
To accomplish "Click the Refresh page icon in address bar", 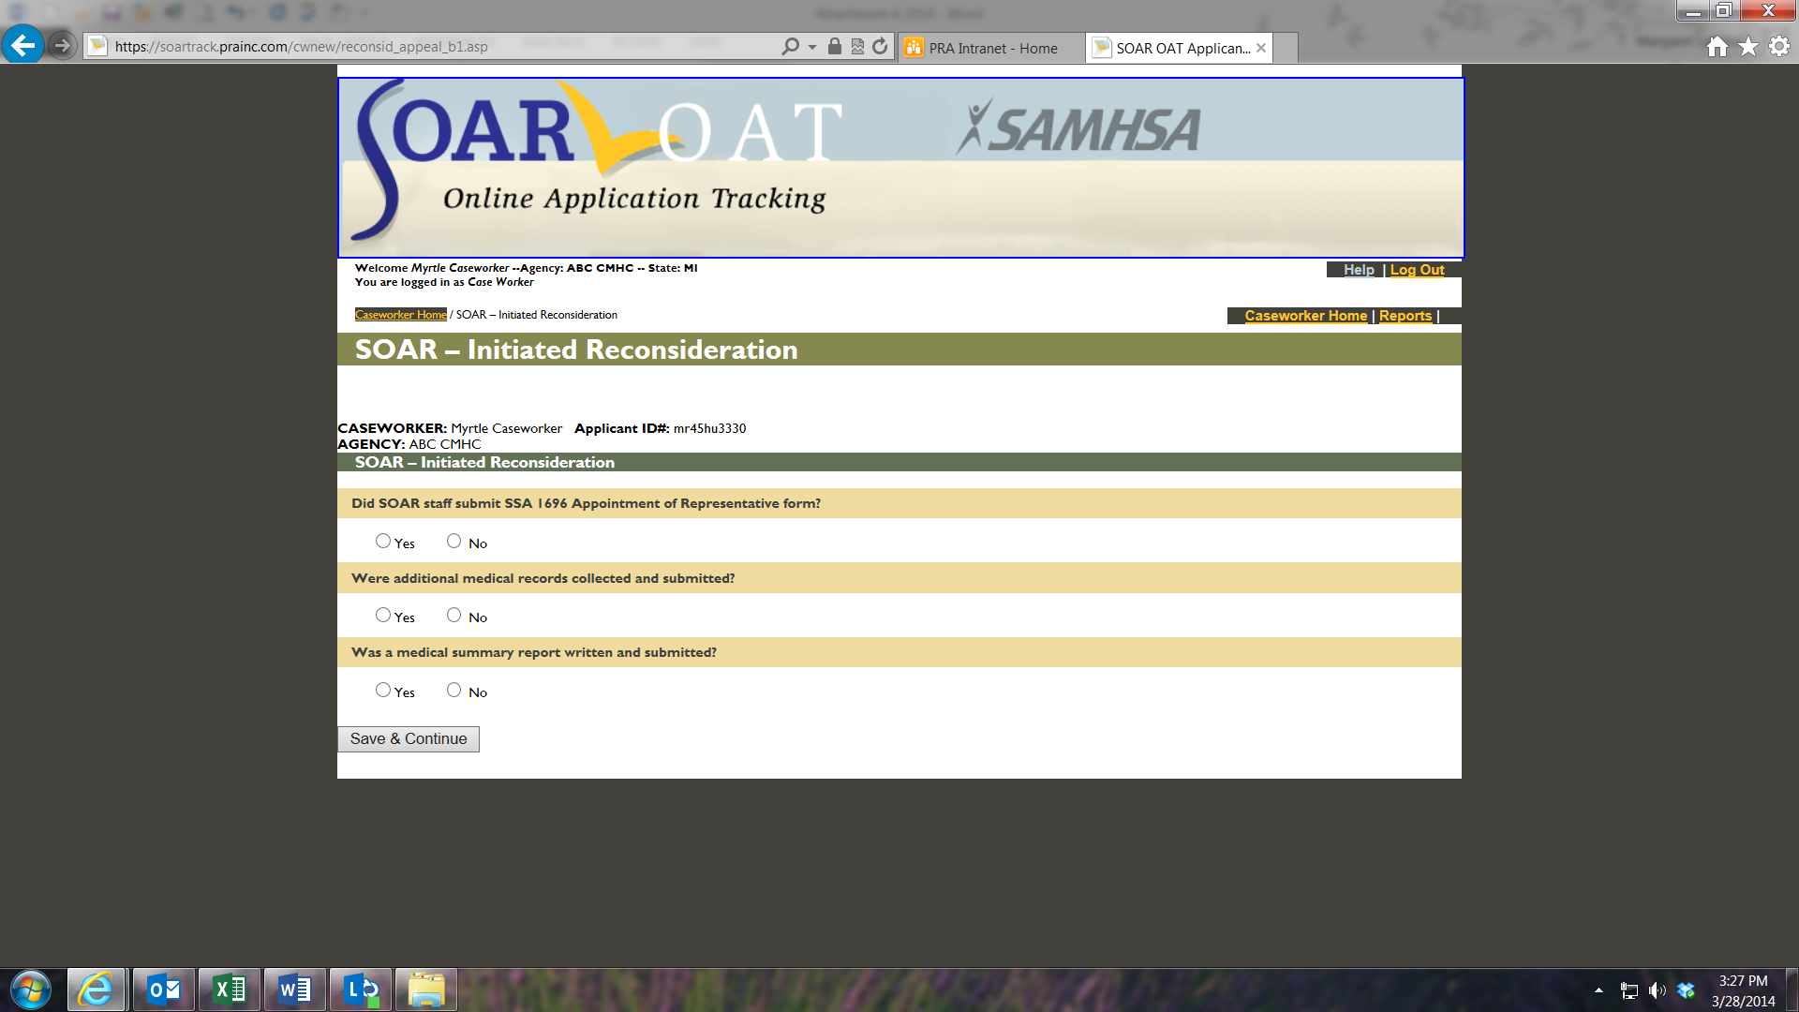I will pyautogui.click(x=879, y=47).
